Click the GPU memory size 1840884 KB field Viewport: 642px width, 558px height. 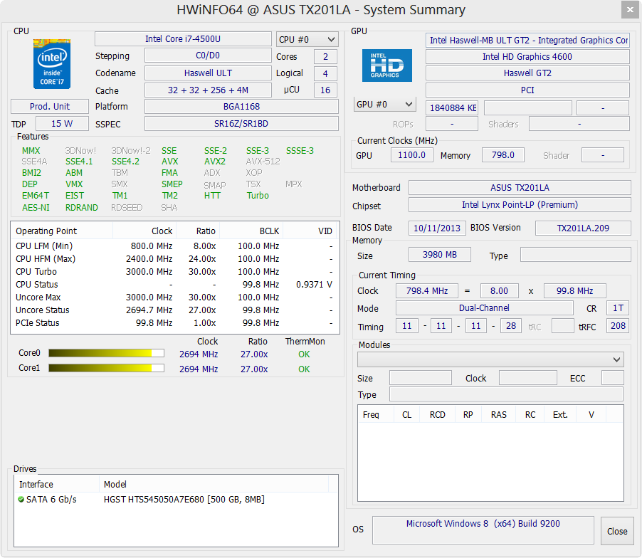(452, 107)
